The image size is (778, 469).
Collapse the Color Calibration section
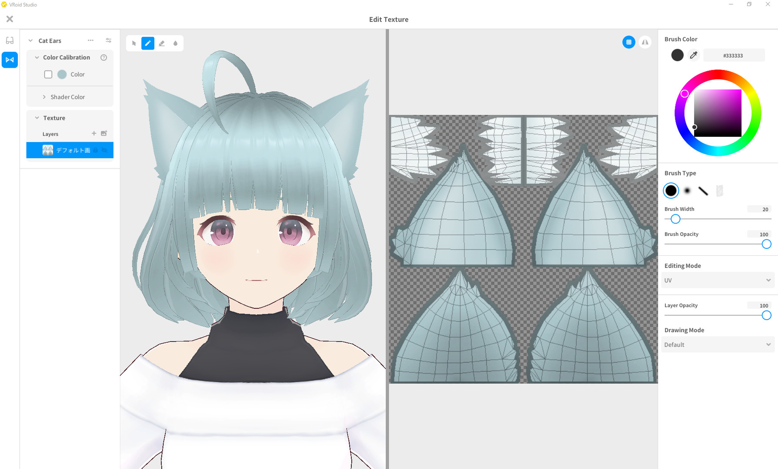[37, 57]
